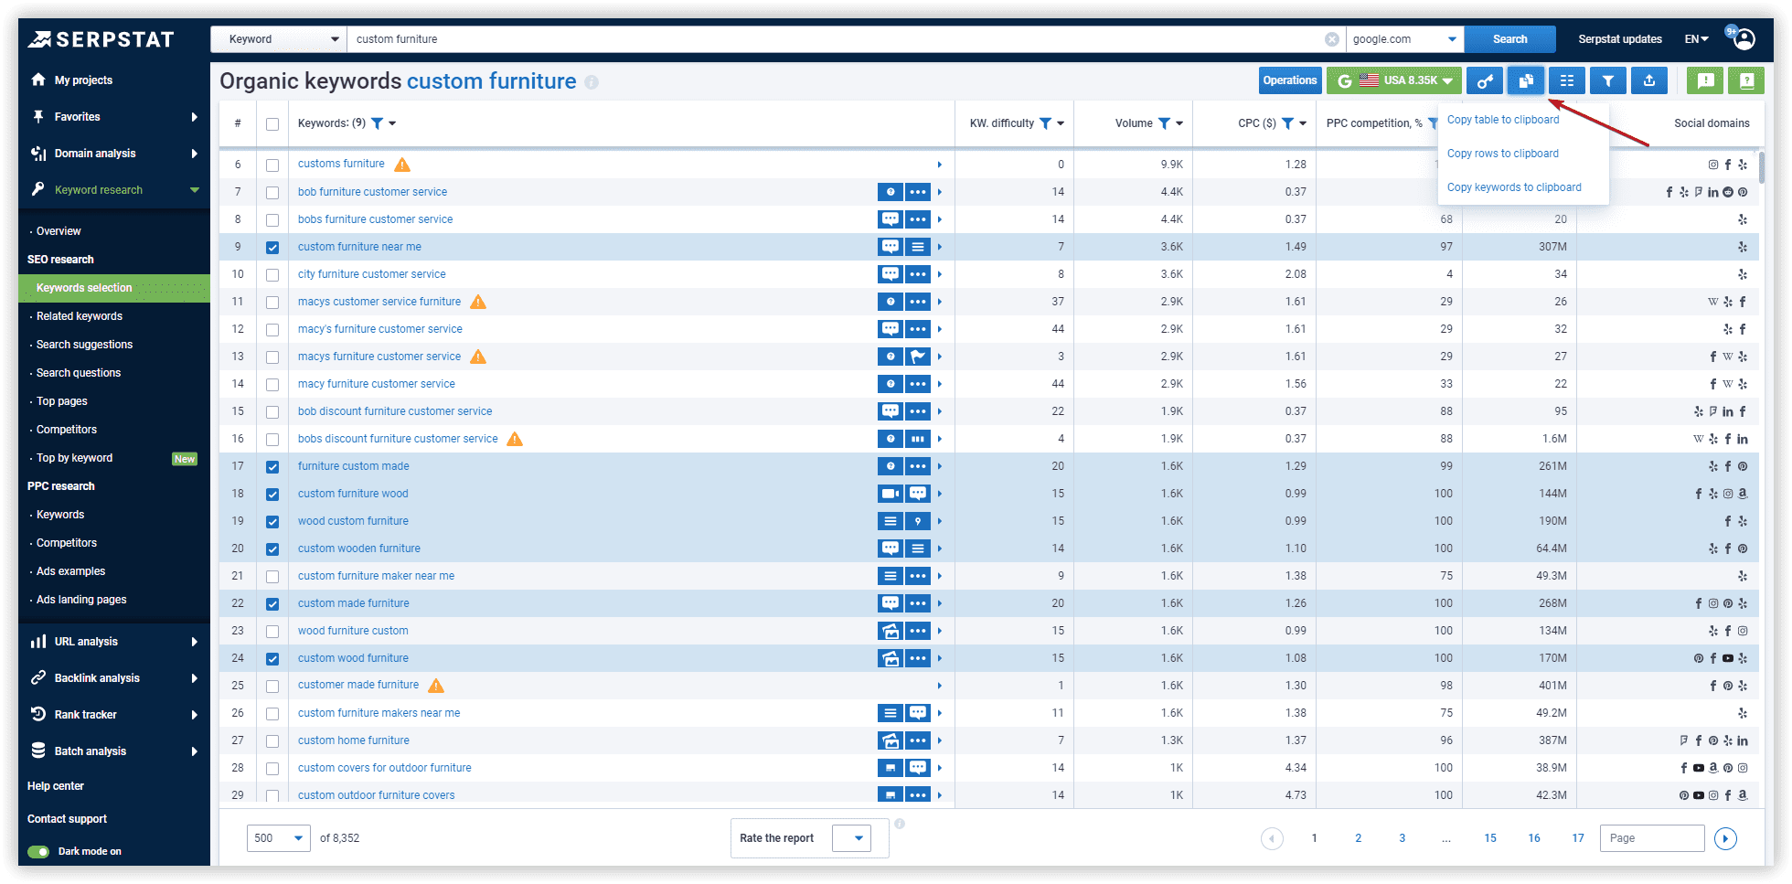1792x884 pixels.
Task: Expand the 500 results-per-page dropdown
Action: tap(278, 838)
